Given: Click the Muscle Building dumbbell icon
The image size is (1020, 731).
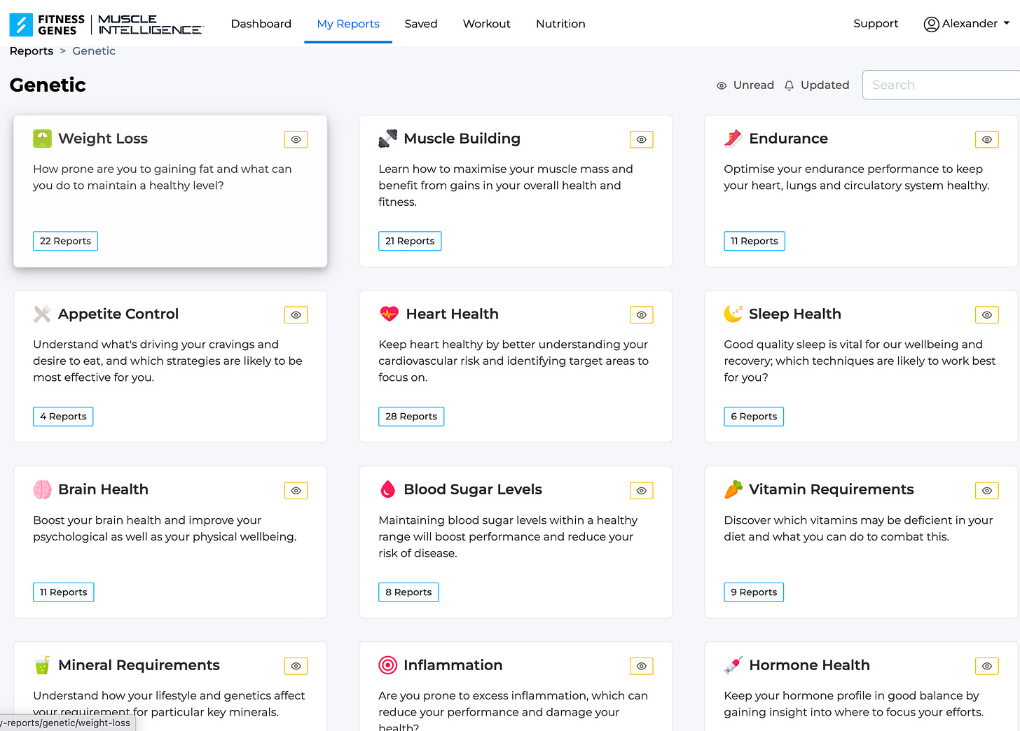Looking at the screenshot, I should [x=387, y=138].
